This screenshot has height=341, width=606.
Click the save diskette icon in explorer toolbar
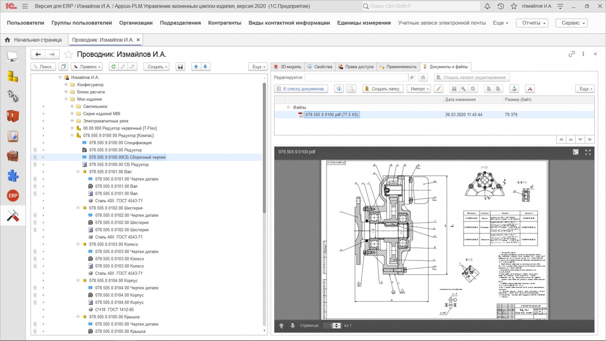point(180,67)
